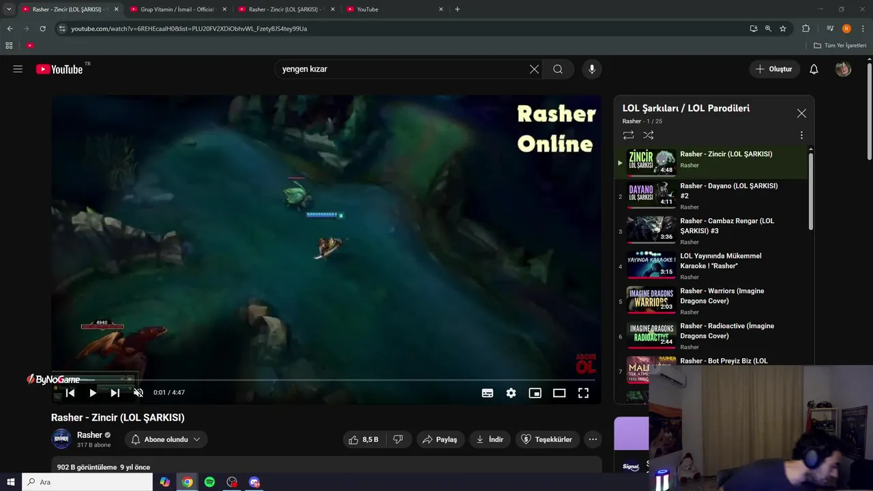Enable miniplayer mode
This screenshot has width=873, height=491.
tap(535, 393)
